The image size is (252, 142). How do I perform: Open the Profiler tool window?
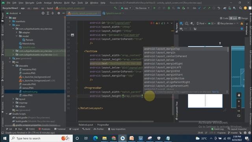pyautogui.click(x=98, y=129)
